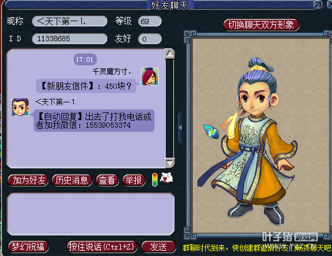
Task: Click the emoticon face icon
Action: [167, 178]
